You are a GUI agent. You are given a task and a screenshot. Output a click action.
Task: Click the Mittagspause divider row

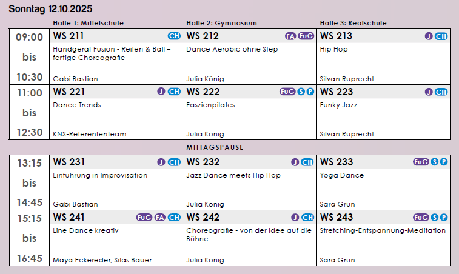[x=229, y=147]
